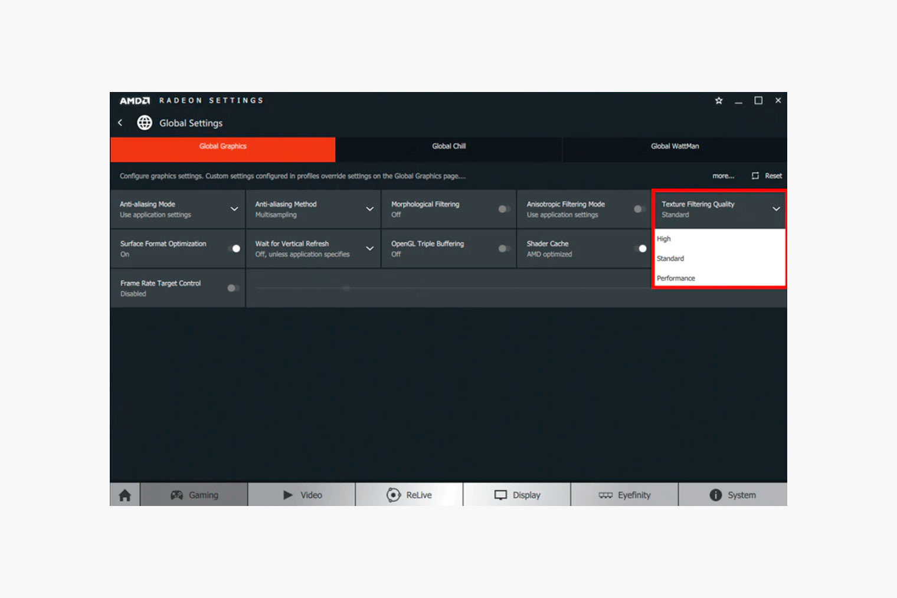The width and height of the screenshot is (897, 598).
Task: Click the info icon in System tab
Action: point(715,495)
